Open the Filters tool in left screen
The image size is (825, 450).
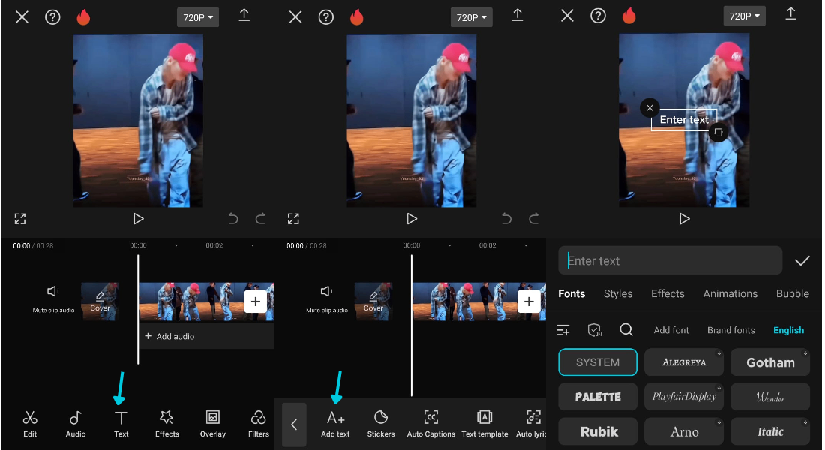click(x=258, y=424)
